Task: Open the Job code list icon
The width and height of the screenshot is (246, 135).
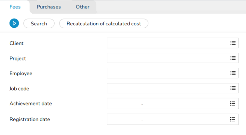Action: pos(233,88)
